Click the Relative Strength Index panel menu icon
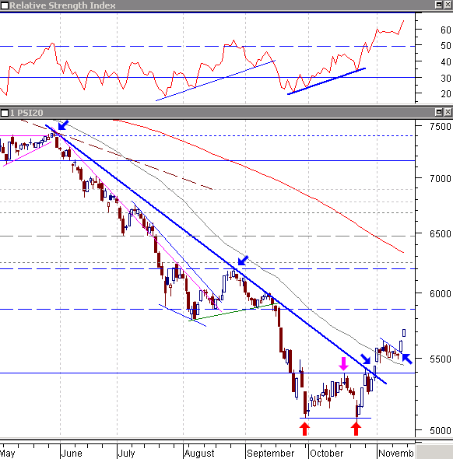 5,5
